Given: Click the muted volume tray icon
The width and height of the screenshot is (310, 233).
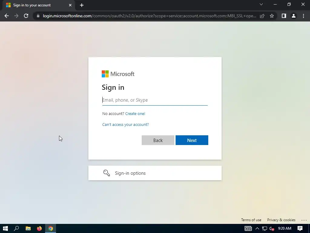Looking at the screenshot, I should coord(272,228).
